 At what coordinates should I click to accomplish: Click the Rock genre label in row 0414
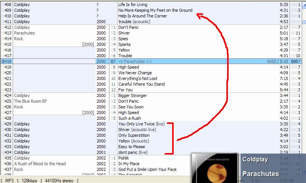tap(19, 39)
